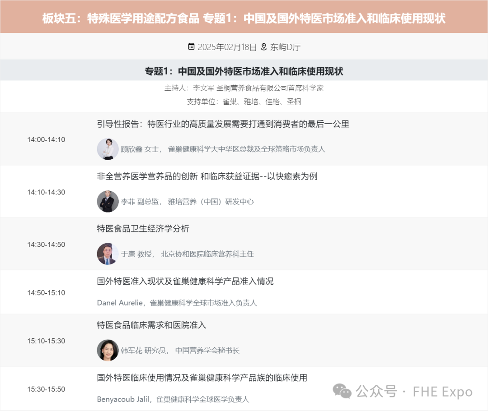The width and height of the screenshot is (488, 411).
Task: Click speaker line Danel Aurelie
Action: tap(177, 303)
